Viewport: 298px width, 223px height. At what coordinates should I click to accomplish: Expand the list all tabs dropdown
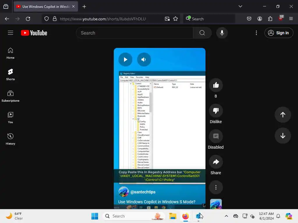coord(240,6)
